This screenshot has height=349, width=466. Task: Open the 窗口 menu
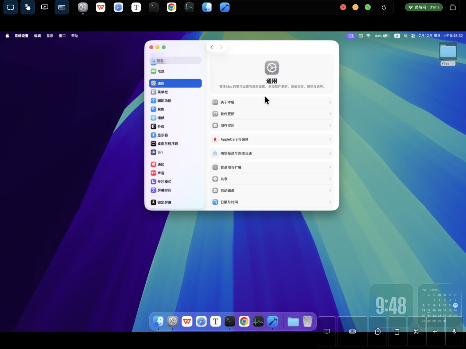62,36
